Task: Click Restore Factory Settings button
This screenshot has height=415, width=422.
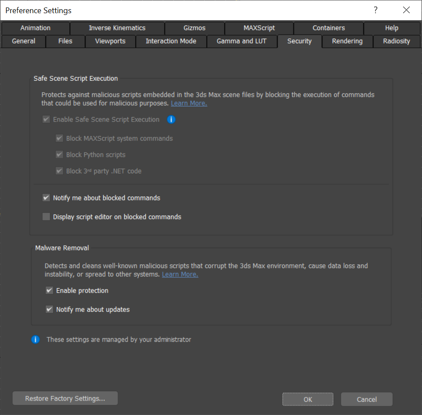Action: click(x=65, y=399)
